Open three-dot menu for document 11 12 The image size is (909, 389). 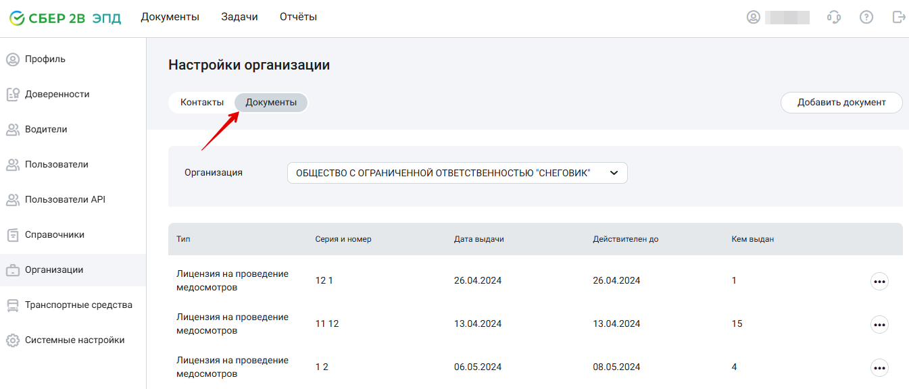coord(879,324)
